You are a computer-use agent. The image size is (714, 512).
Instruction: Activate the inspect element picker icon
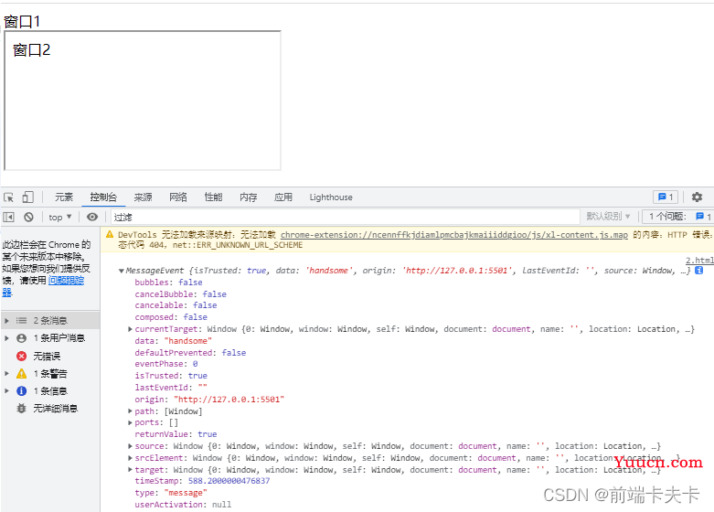8,197
